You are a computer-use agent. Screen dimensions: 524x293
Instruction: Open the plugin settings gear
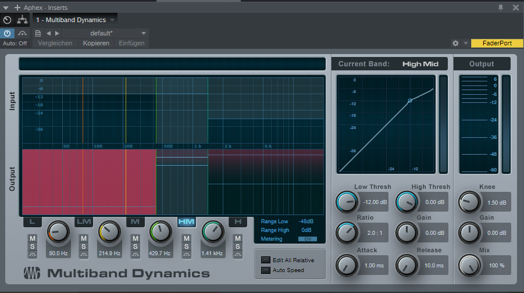coord(455,43)
